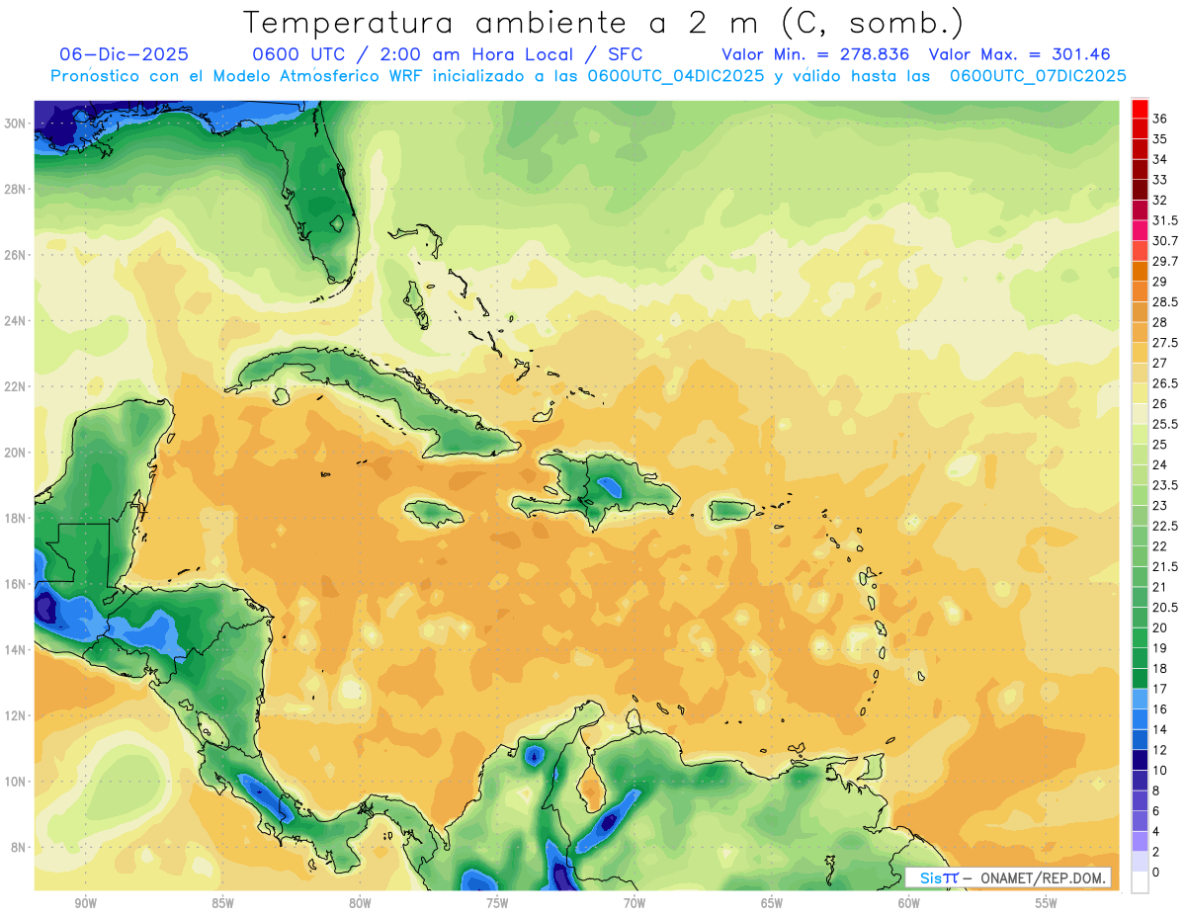Click the '36' label on the color scale
The height and width of the screenshot is (916, 1186).
tap(1160, 119)
